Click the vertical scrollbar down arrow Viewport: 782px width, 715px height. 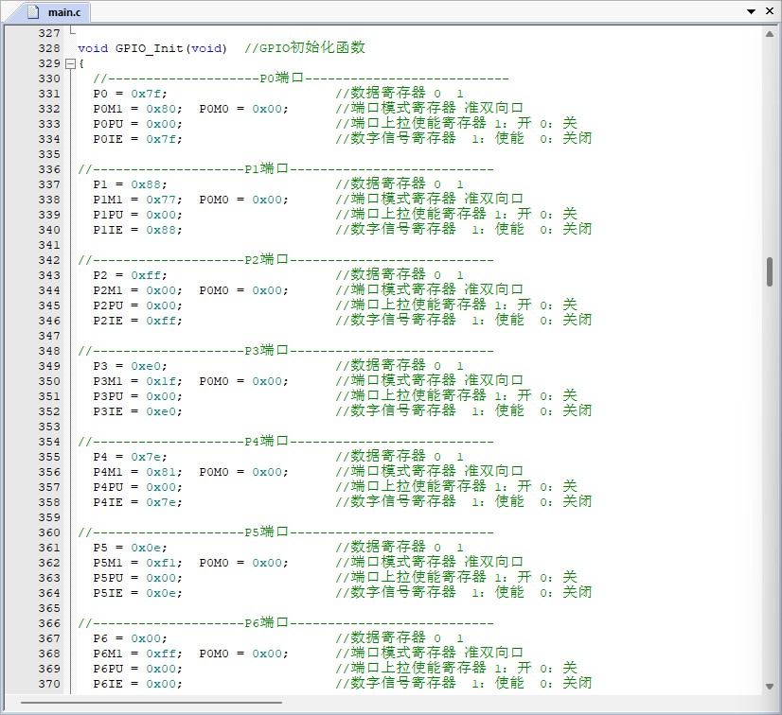pos(771,688)
